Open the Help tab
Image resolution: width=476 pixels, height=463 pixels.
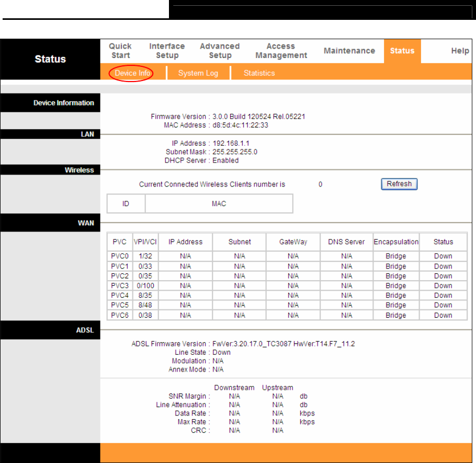460,51
